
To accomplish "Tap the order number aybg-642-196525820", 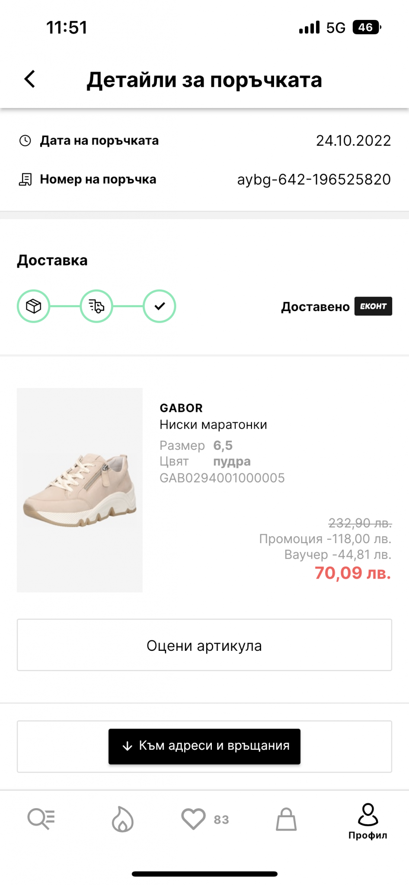I will click(313, 179).
